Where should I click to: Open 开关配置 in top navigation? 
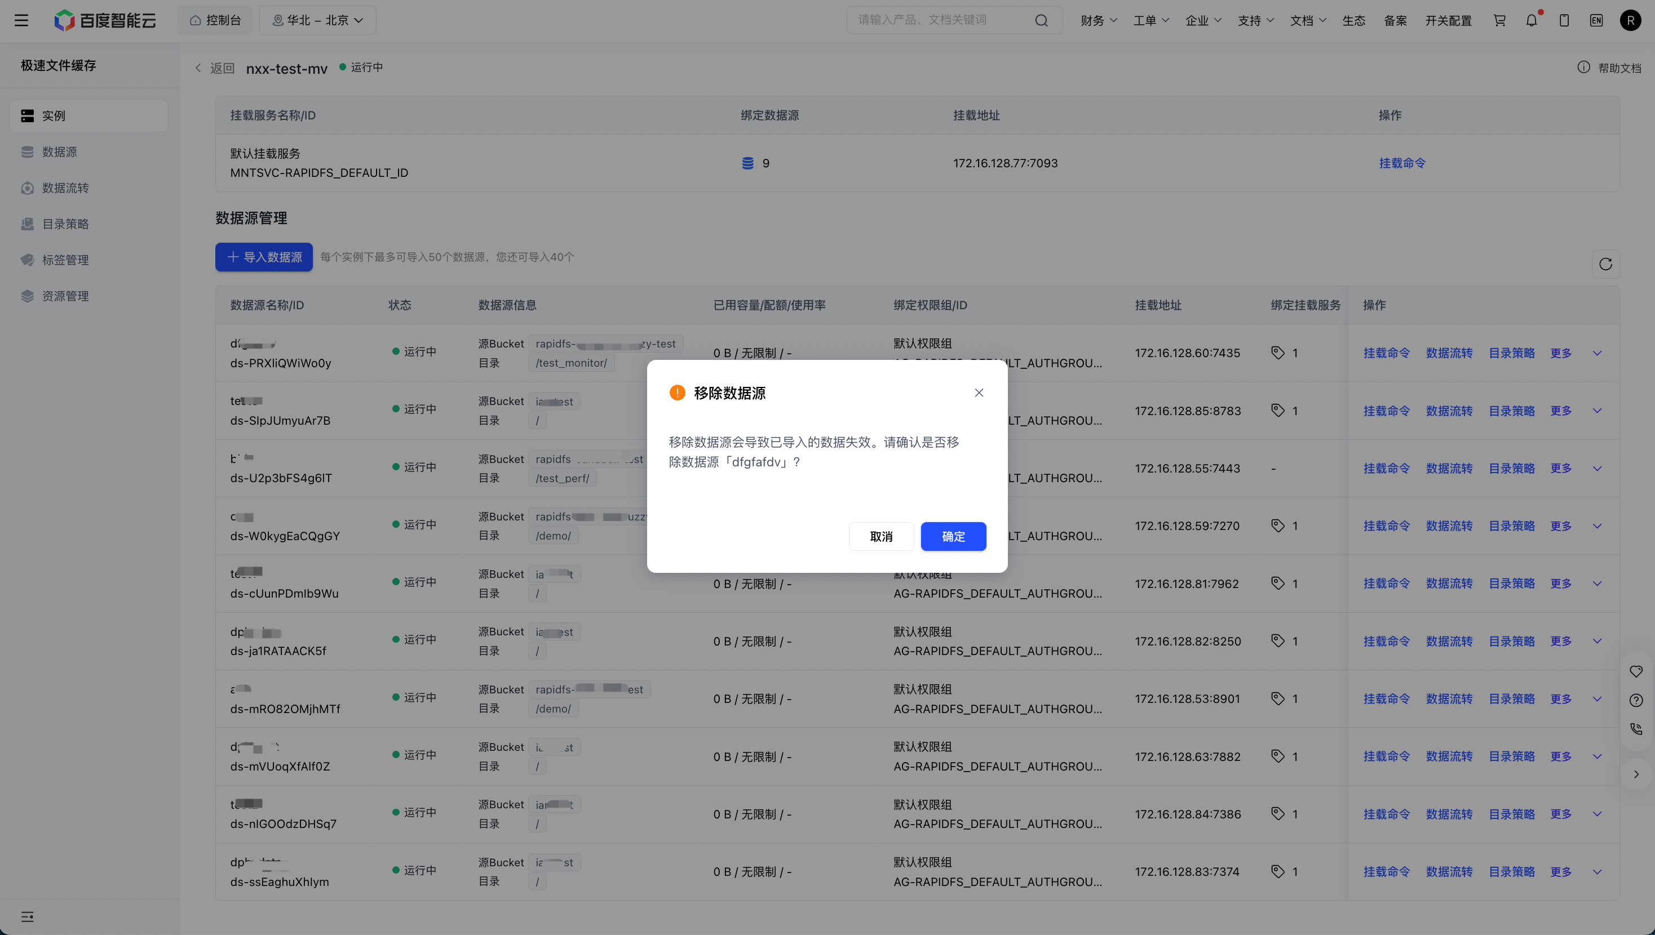pos(1448,20)
